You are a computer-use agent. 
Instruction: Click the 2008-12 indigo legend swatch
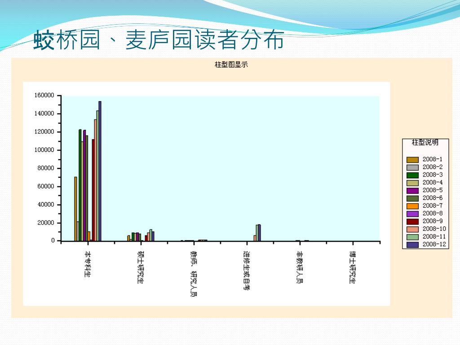tap(412, 245)
